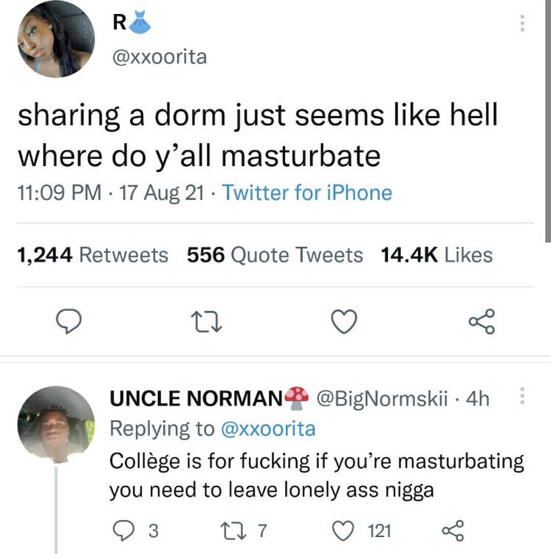Open Uncle Norman reply options menu
The height and width of the screenshot is (554, 551).
522,398
